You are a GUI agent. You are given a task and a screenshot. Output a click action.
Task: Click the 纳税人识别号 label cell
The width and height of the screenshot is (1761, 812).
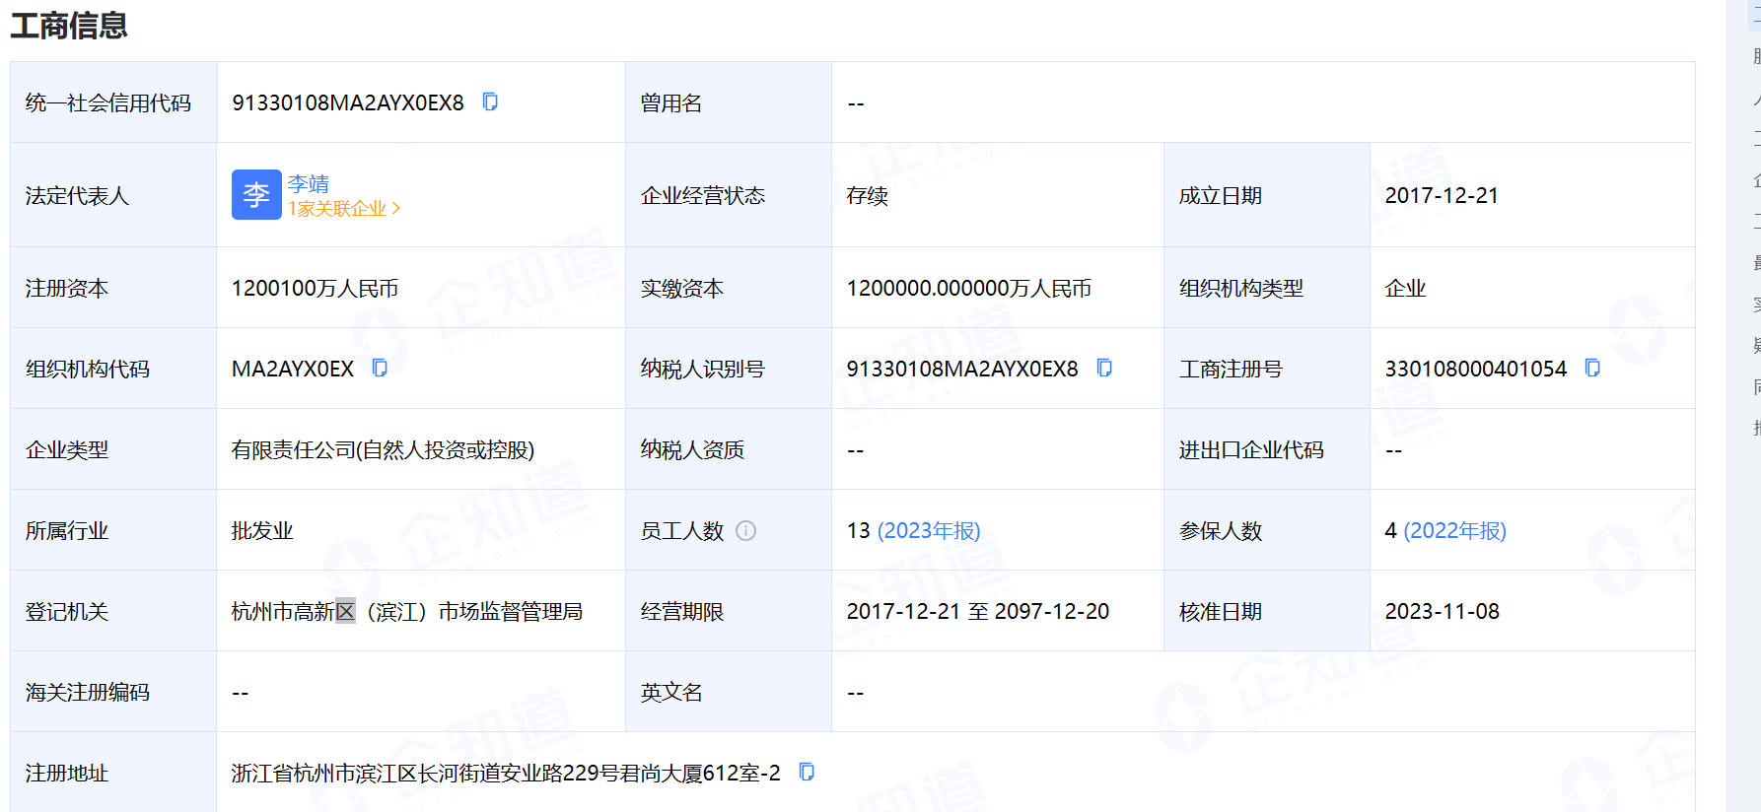tap(729, 369)
